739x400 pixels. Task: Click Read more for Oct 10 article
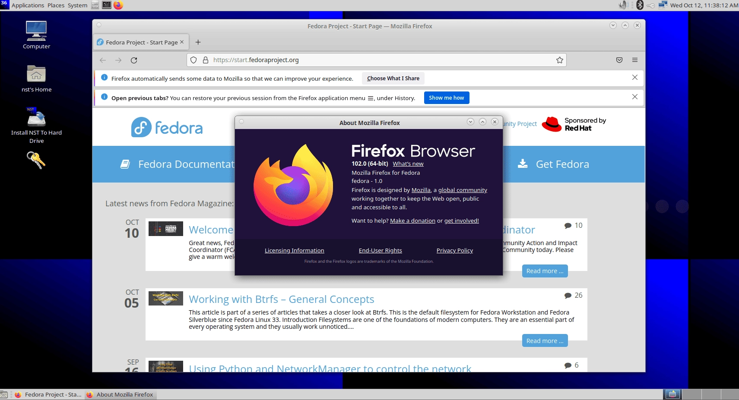pyautogui.click(x=545, y=271)
